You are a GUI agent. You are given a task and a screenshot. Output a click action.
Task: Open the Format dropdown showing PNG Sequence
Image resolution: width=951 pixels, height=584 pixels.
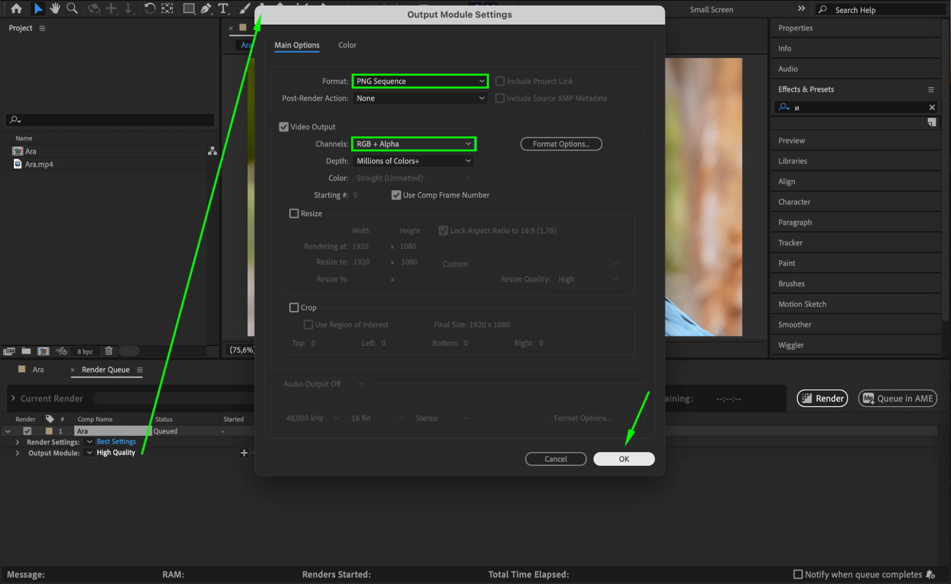420,81
